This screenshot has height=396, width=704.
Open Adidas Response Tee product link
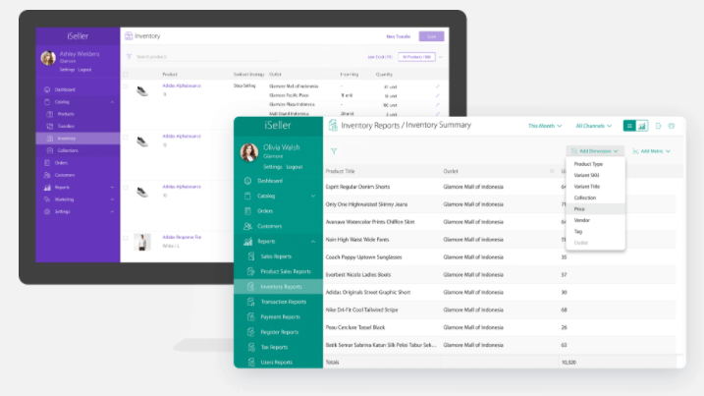[182, 238]
